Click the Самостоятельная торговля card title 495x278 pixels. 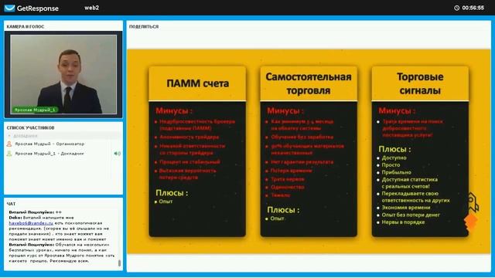309,83
